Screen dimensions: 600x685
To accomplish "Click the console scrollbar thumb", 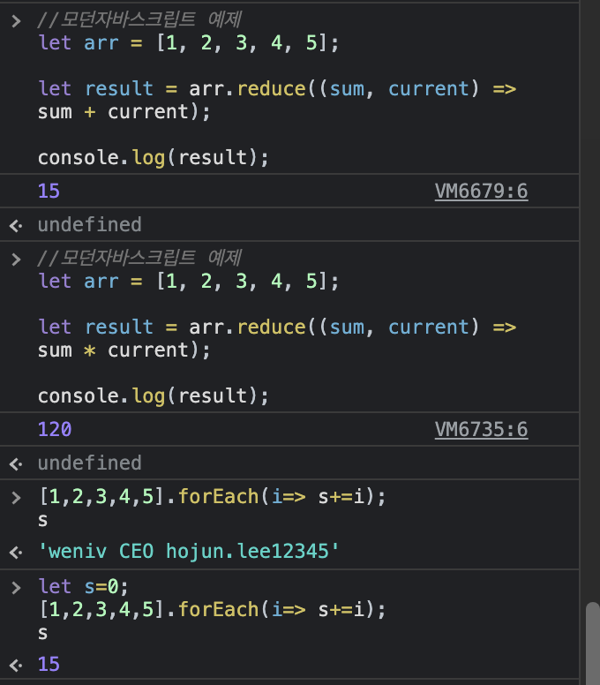I will [x=593, y=643].
